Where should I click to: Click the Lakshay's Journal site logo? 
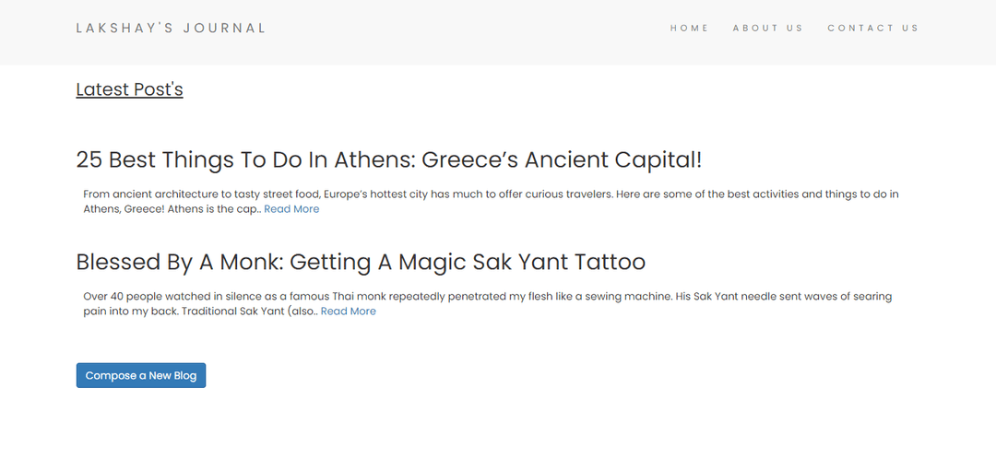click(x=171, y=28)
